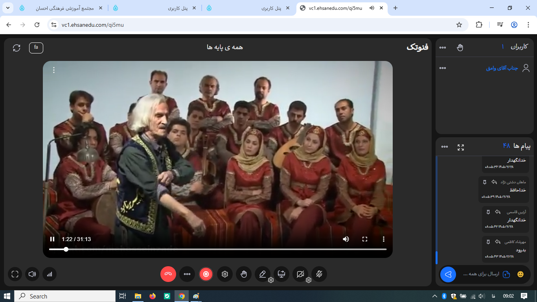This screenshot has height=302, width=537.
Task: Open Task View in the taskbar
Action: tap(123, 296)
